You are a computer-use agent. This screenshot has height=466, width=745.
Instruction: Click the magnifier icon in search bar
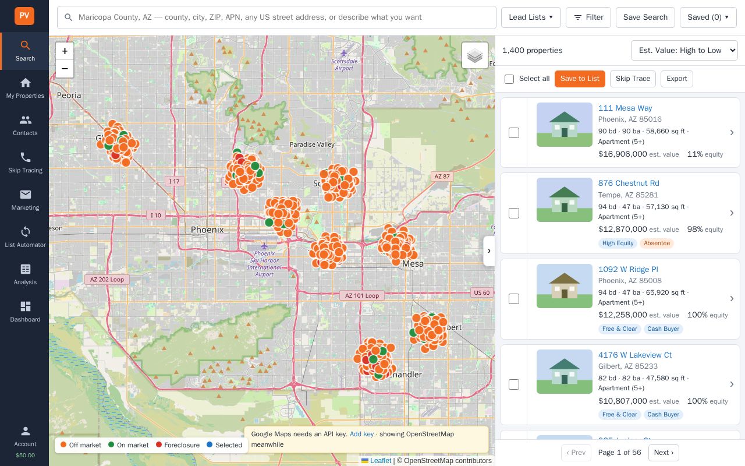point(68,17)
